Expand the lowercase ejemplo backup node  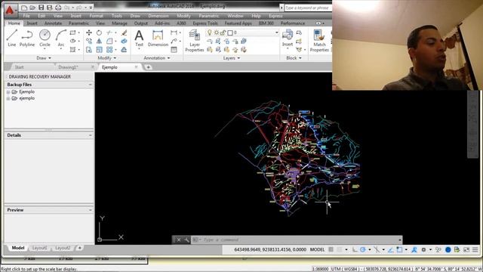[x=8, y=98]
